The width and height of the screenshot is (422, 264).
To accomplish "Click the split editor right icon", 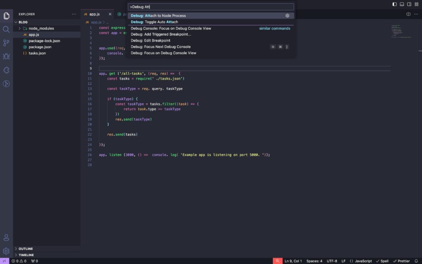I will [408, 14].
